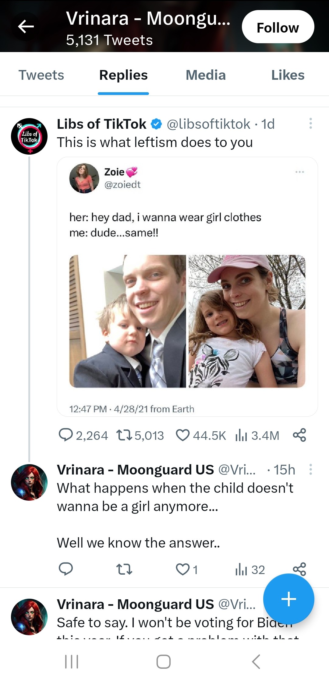329x683 pixels.
Task: Tap the blue compose tweet button
Action: 288,599
